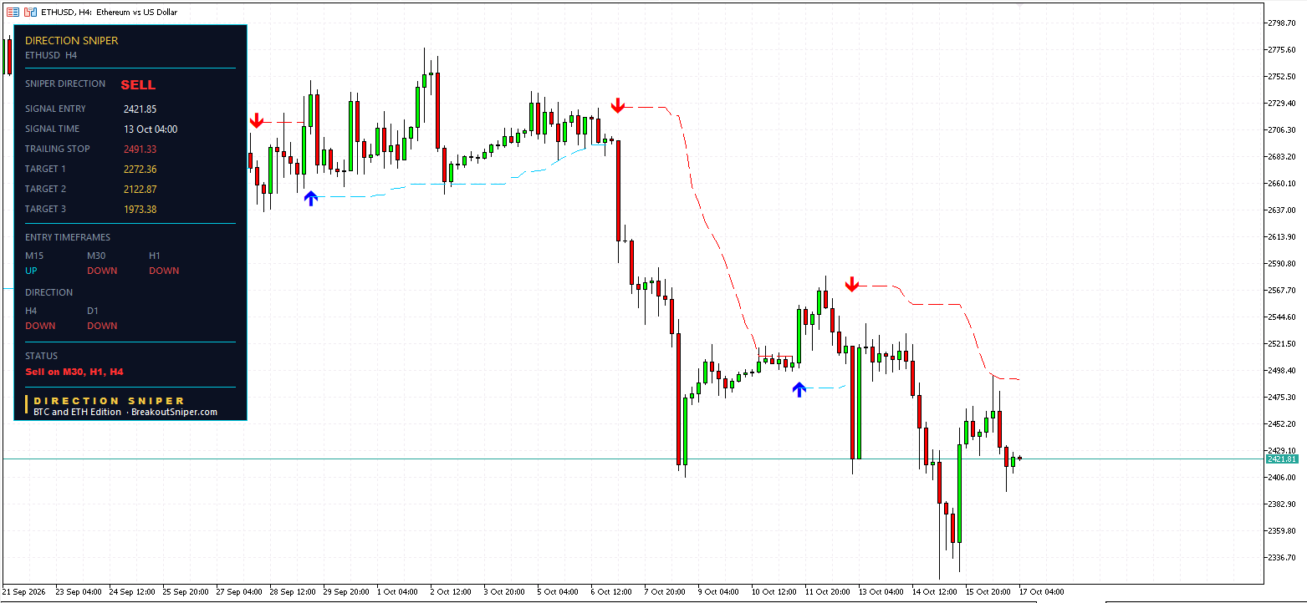1307x603 pixels.
Task: Click the 21 Sep 2026 date label
Action: (25, 592)
